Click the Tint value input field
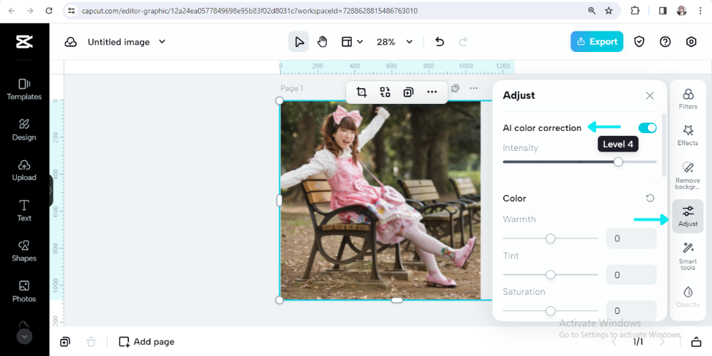This screenshot has width=712, height=356. 631,275
